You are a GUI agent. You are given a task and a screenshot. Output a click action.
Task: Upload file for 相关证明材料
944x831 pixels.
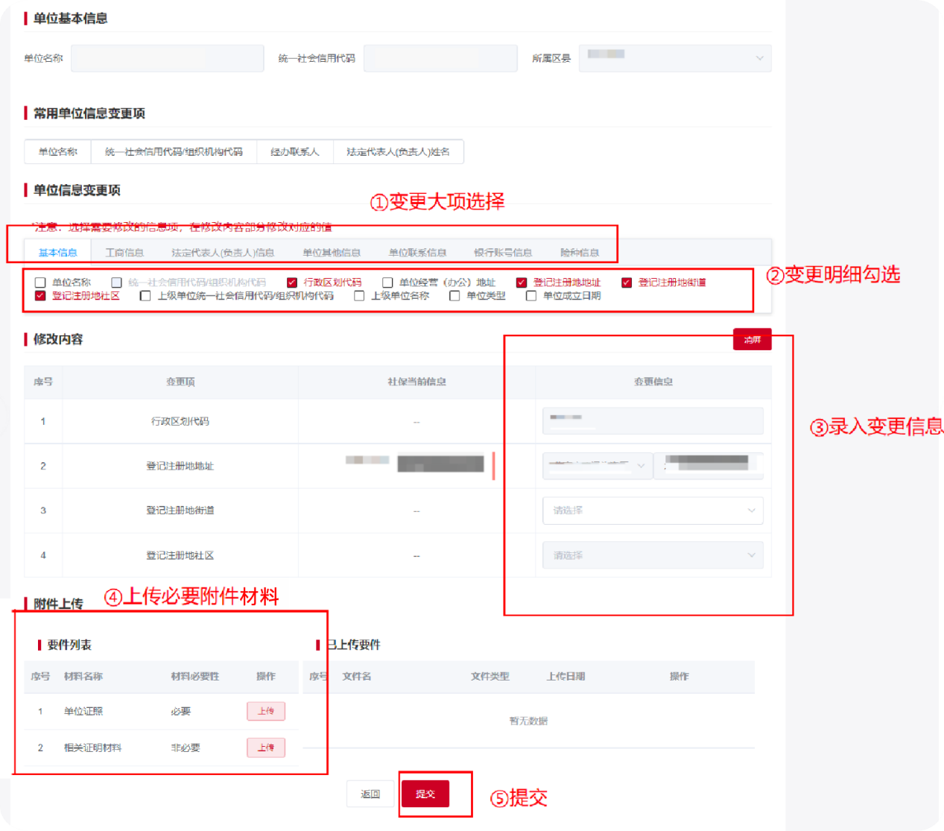[266, 748]
